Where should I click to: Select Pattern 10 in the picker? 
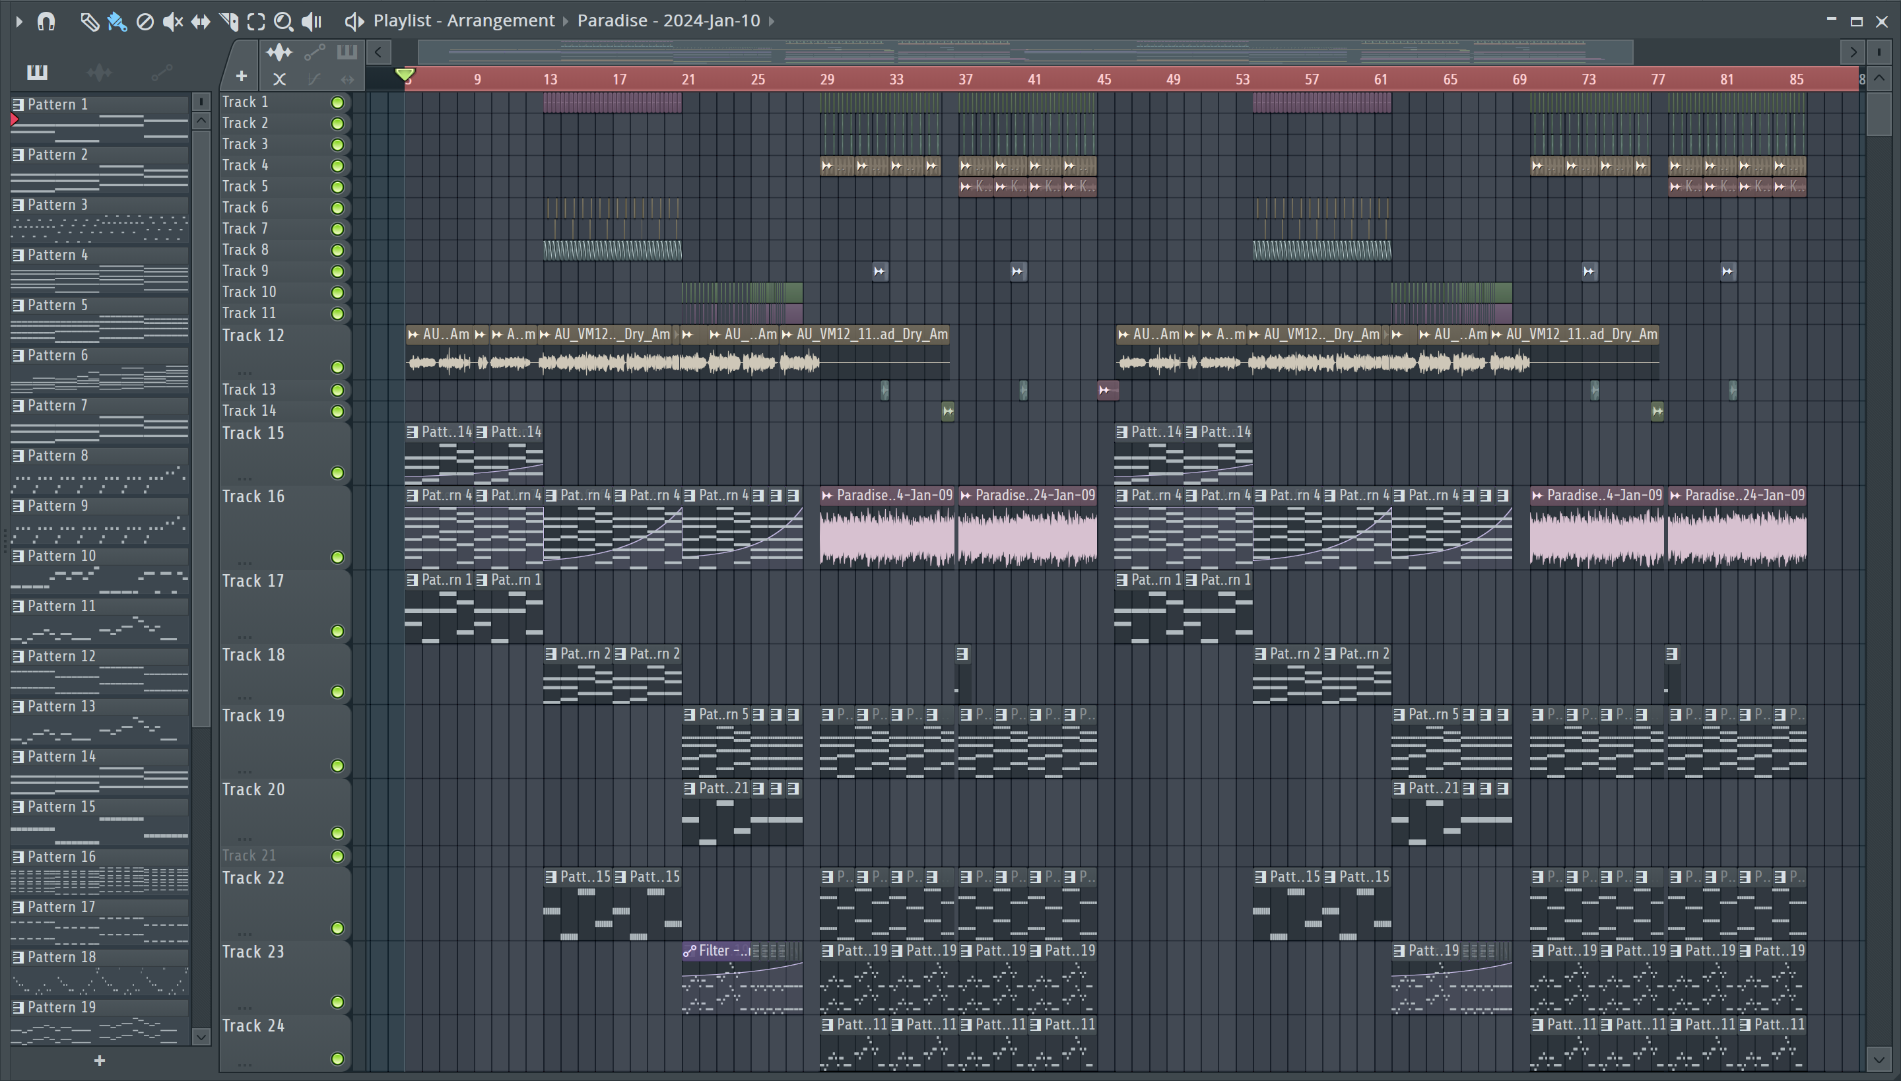pyautogui.click(x=100, y=570)
